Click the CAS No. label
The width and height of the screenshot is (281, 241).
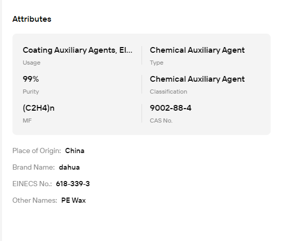161,120
